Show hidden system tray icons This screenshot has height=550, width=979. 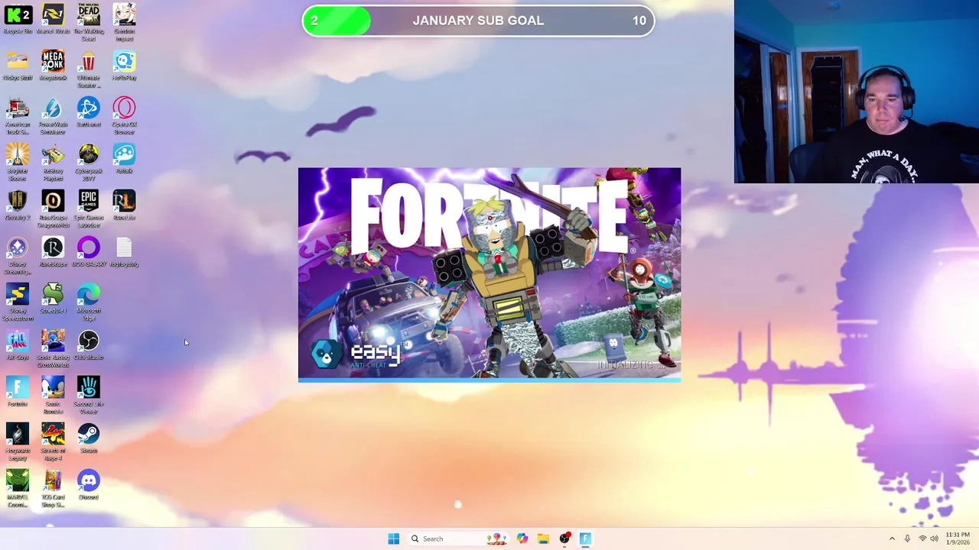coord(892,539)
